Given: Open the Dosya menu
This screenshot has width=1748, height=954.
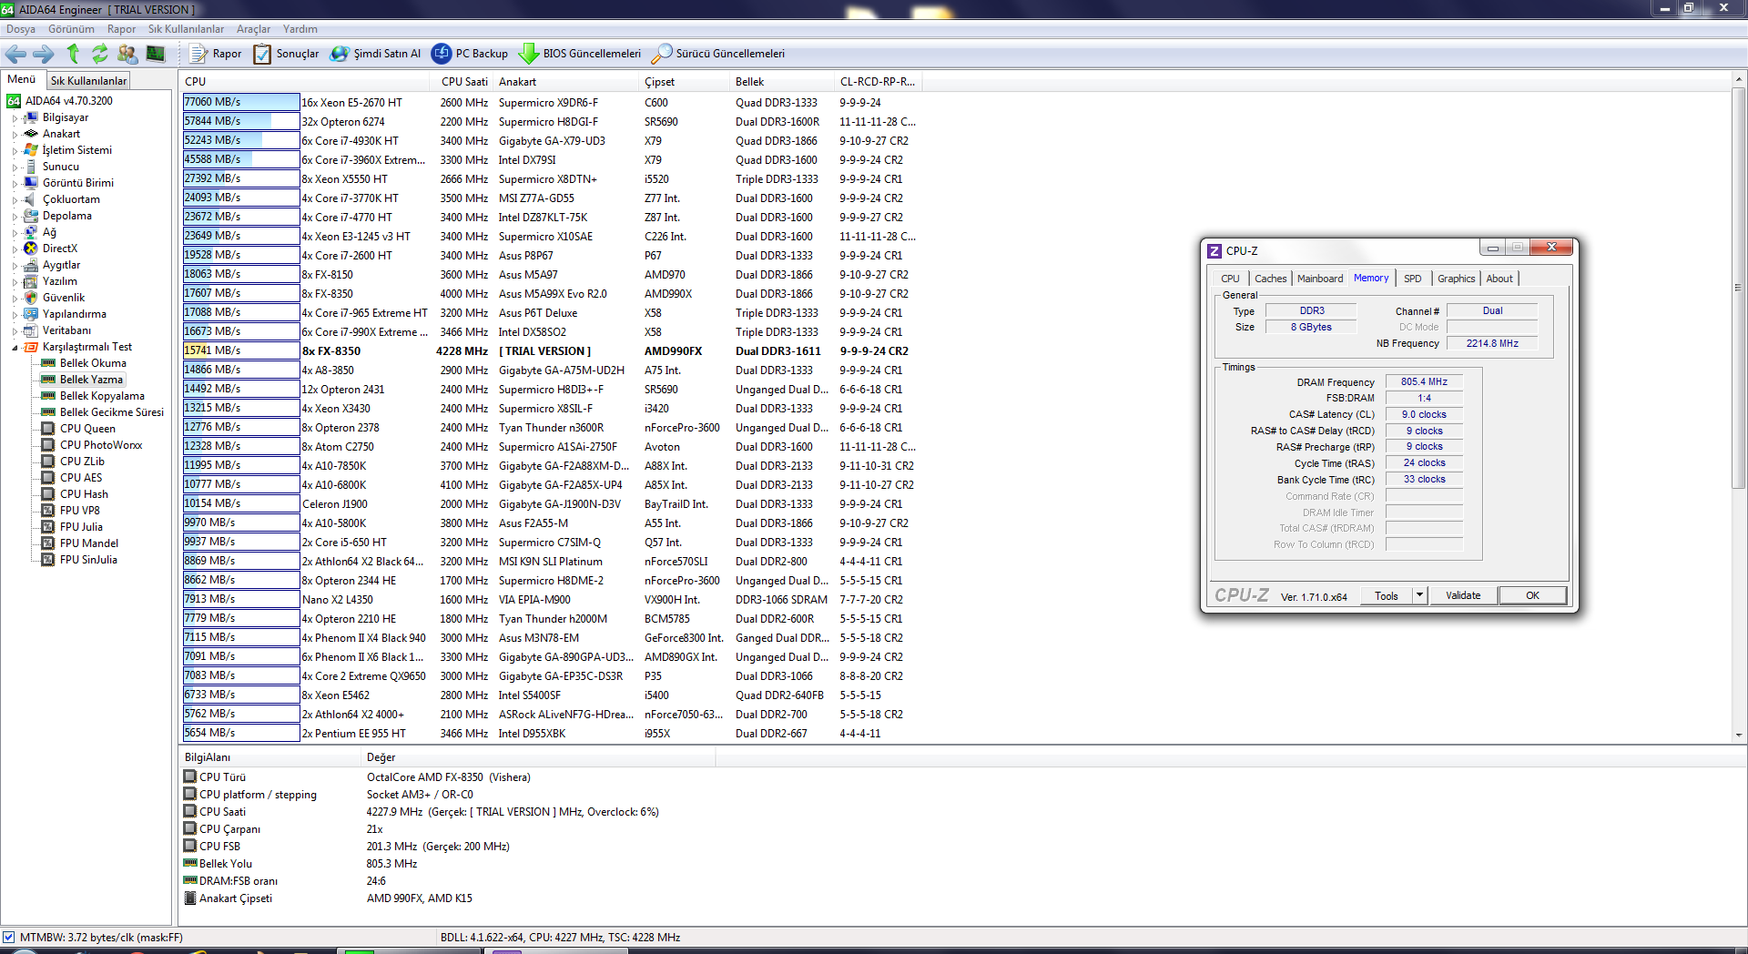Looking at the screenshot, I should [x=21, y=29].
